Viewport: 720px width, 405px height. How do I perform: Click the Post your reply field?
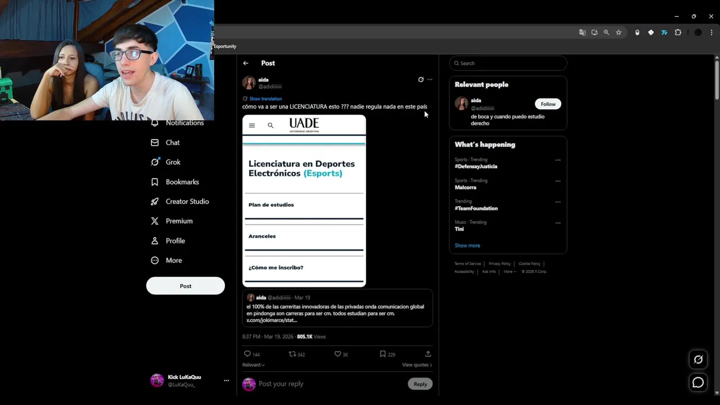click(x=331, y=384)
